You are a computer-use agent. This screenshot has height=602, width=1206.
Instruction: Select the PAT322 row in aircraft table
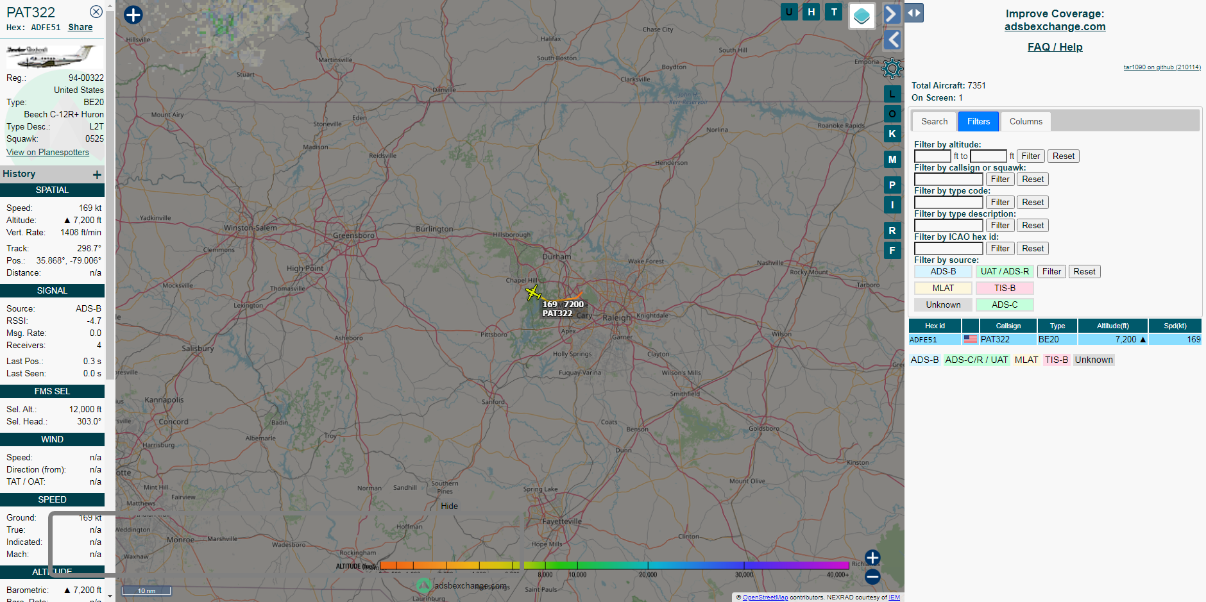(x=1055, y=339)
